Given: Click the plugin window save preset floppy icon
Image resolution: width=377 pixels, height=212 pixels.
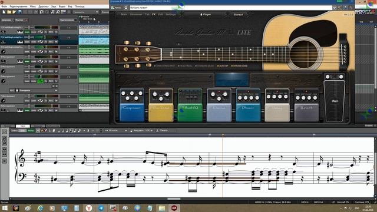Looking at the screenshot, I should coord(346,8).
